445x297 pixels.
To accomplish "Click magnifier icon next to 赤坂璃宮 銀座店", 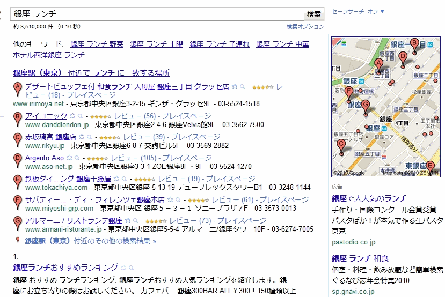I will pos(88,137).
